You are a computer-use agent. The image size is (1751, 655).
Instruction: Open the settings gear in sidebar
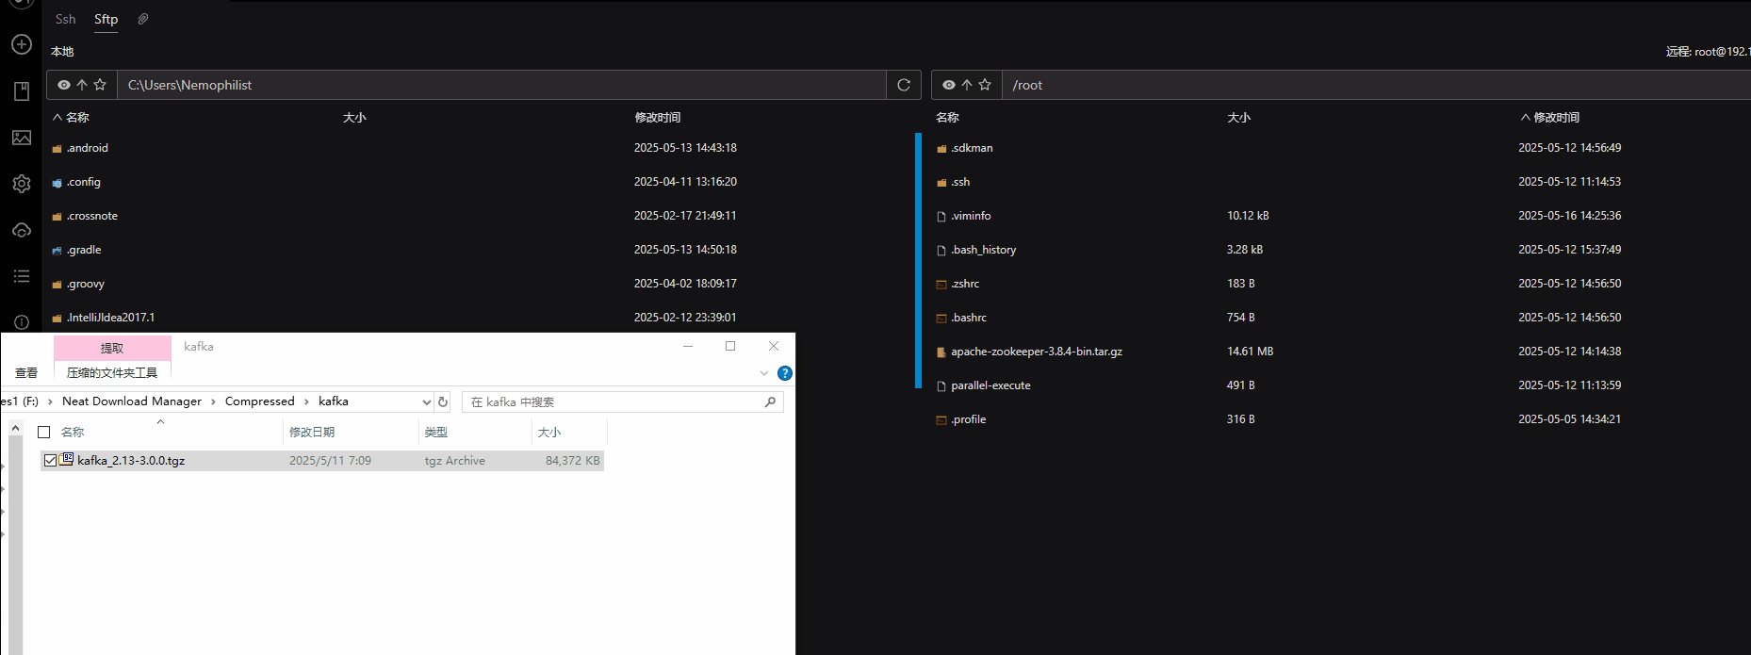22,184
